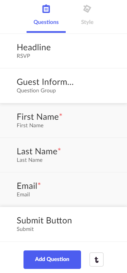Click the Add Question button

(52, 259)
